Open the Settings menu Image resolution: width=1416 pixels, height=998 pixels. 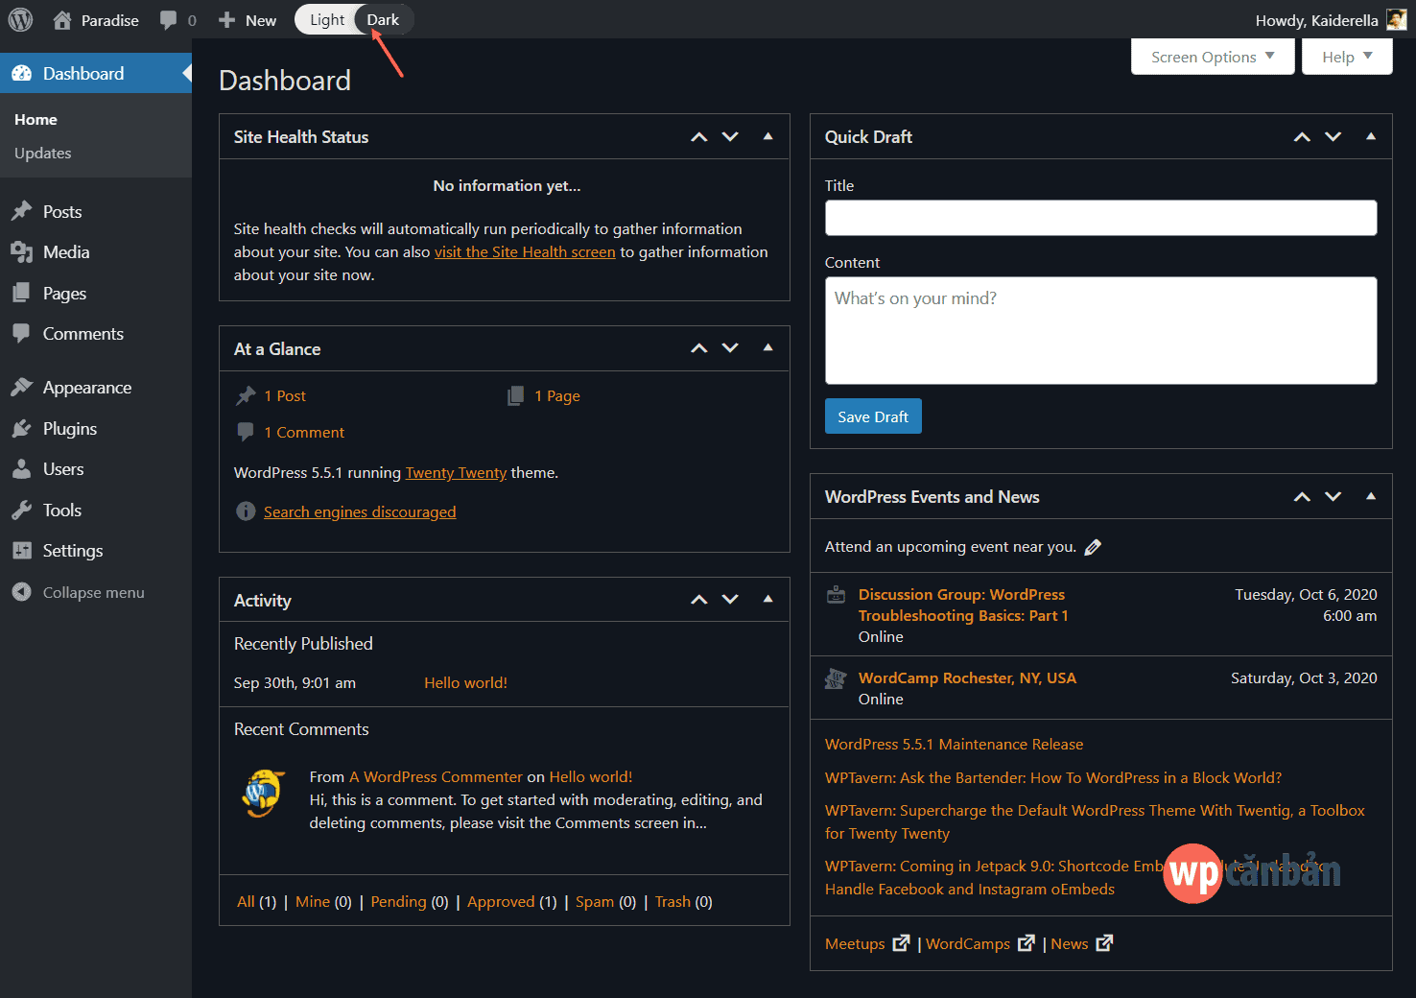[x=96, y=550]
